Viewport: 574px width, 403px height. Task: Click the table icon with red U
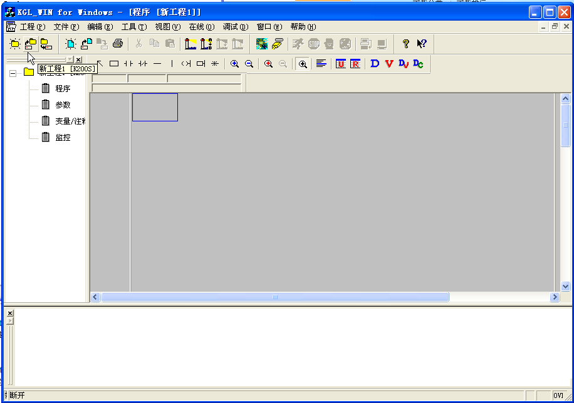point(341,64)
